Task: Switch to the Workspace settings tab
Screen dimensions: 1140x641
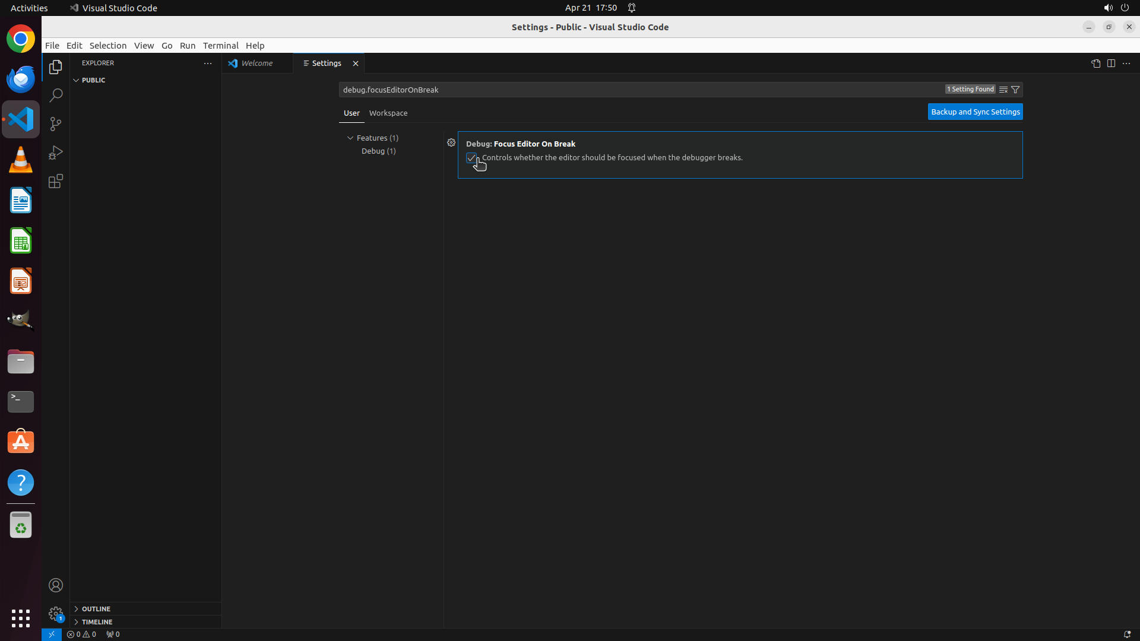Action: click(388, 113)
